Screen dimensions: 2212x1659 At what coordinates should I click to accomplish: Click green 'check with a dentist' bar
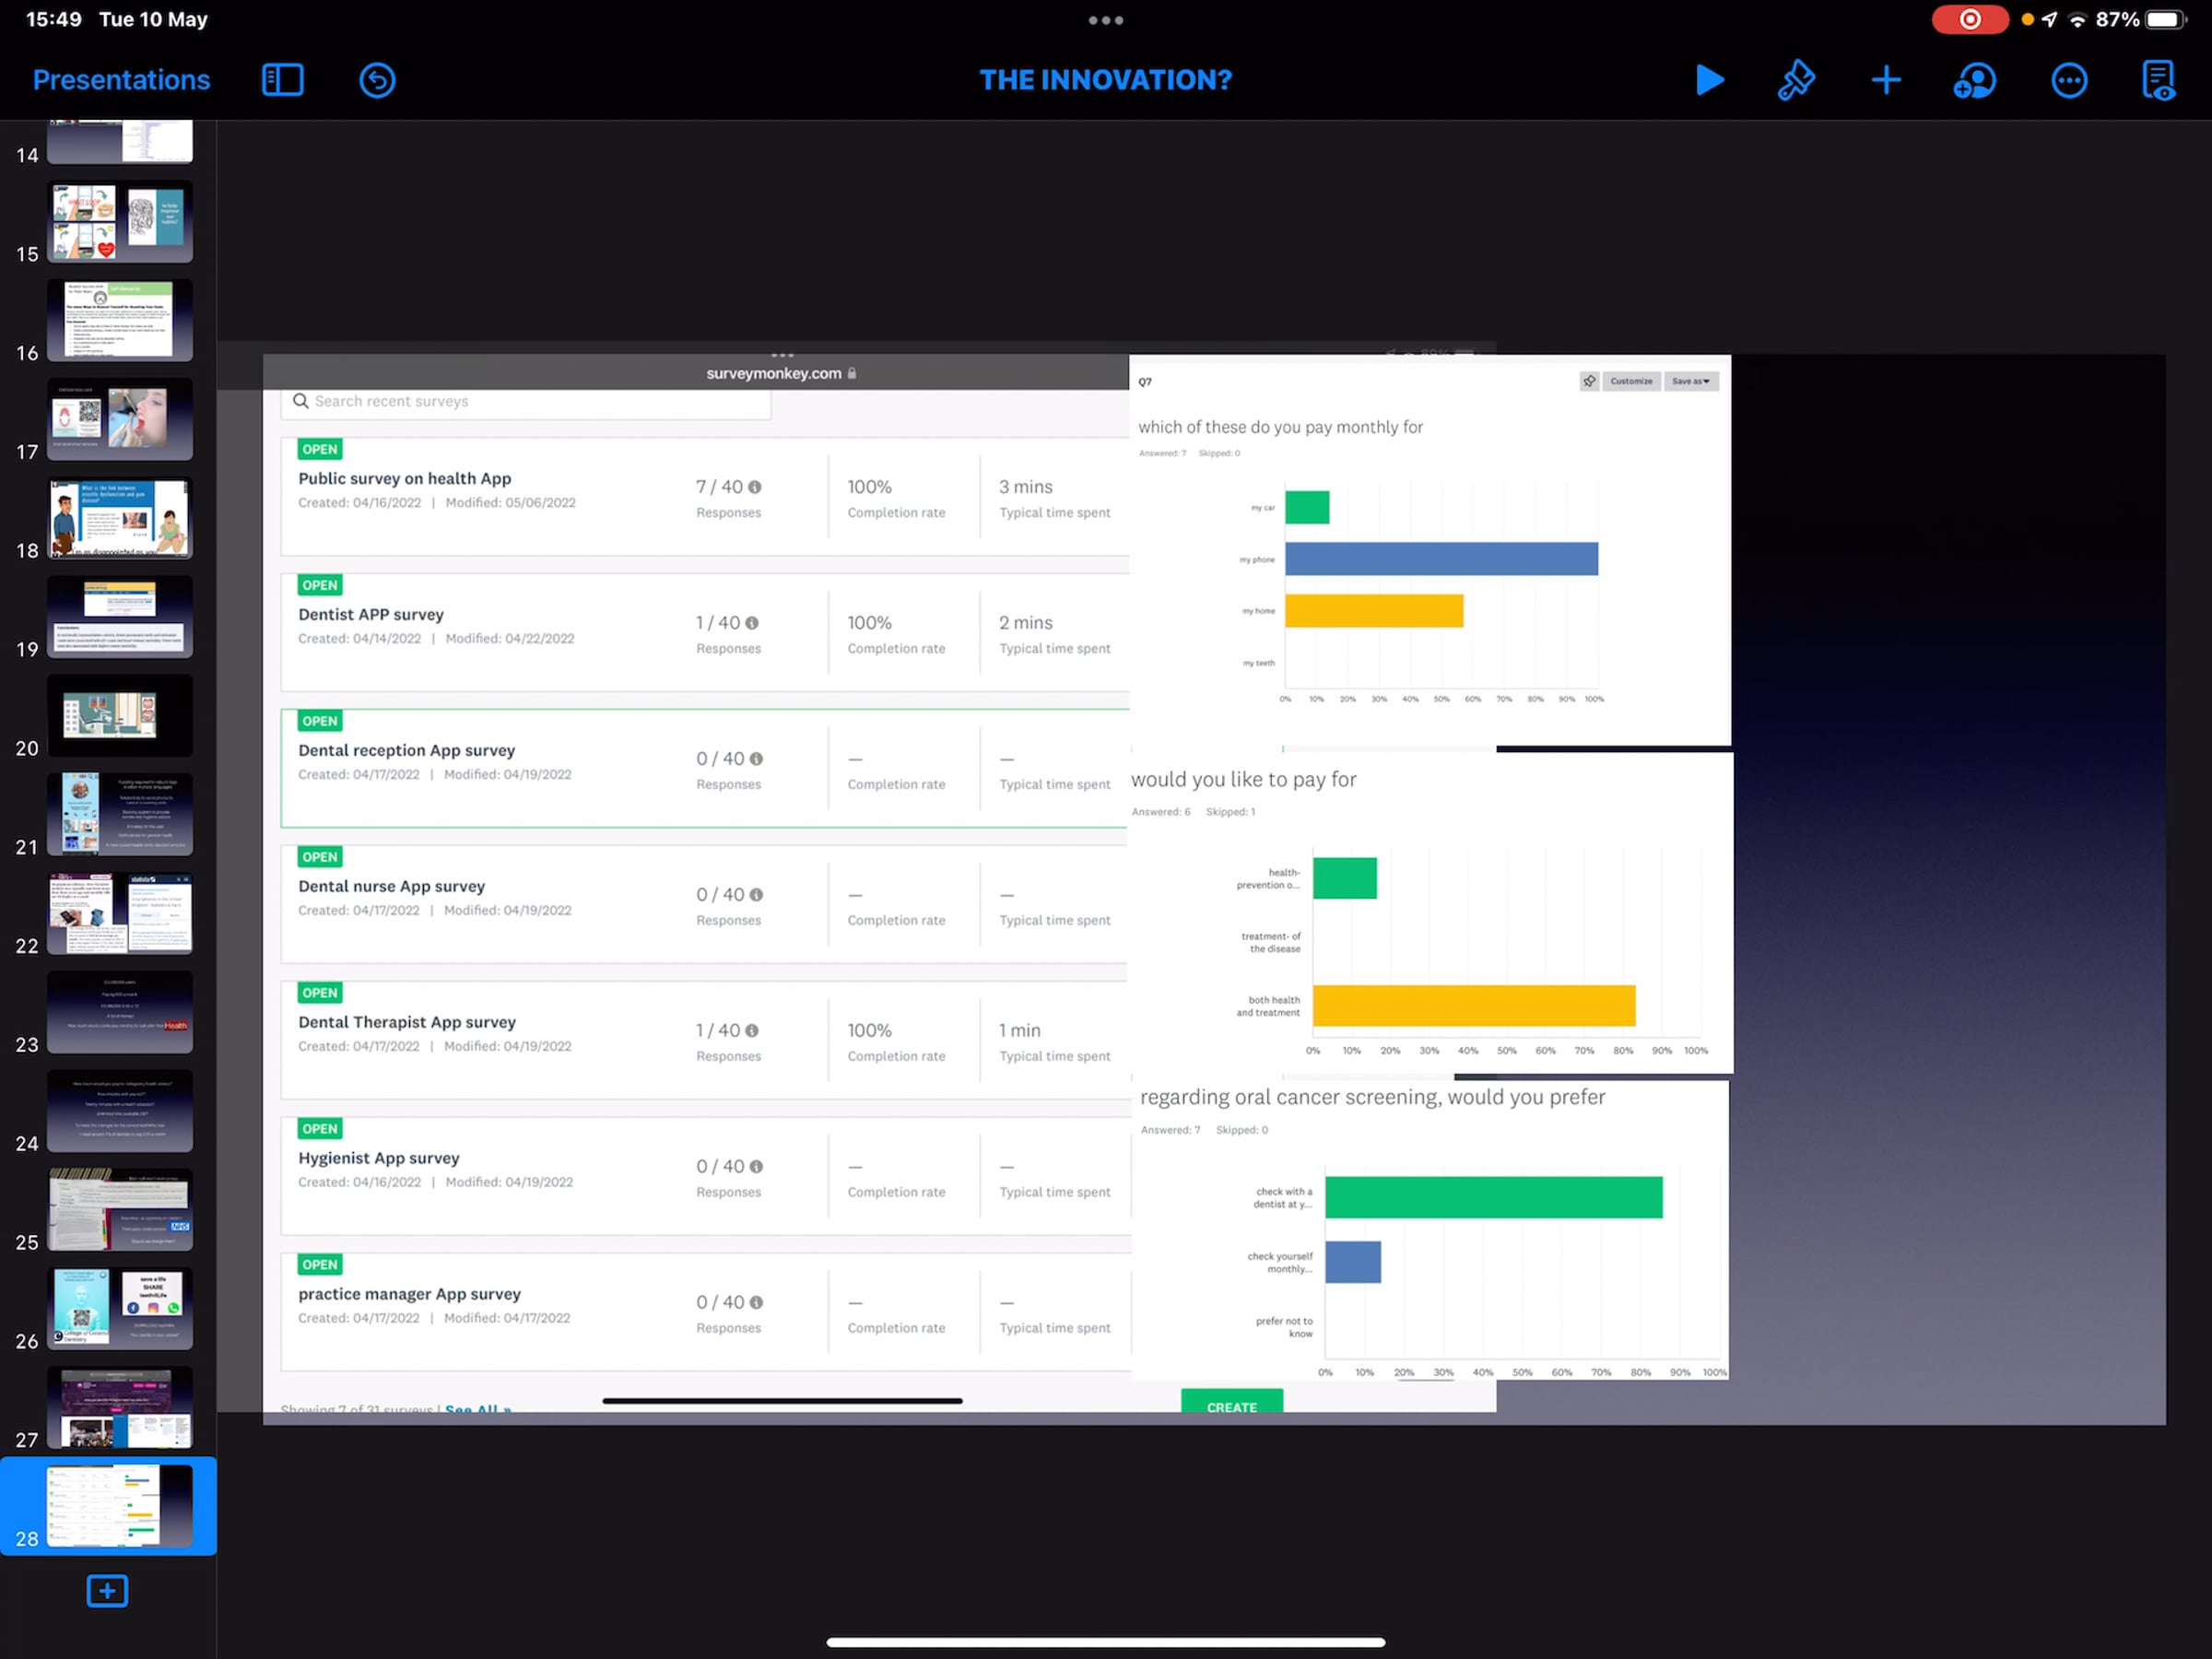[x=1494, y=1198]
